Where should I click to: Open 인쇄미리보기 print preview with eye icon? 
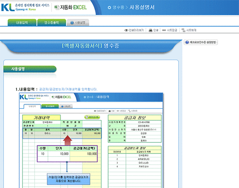134,30
